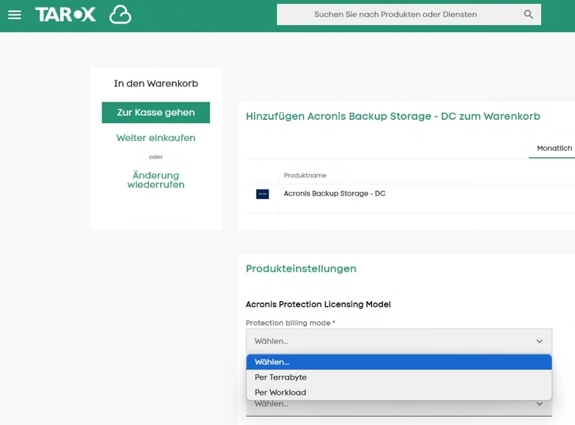Focus the product search field
Screen dimensions: 575x425
tap(408, 14)
